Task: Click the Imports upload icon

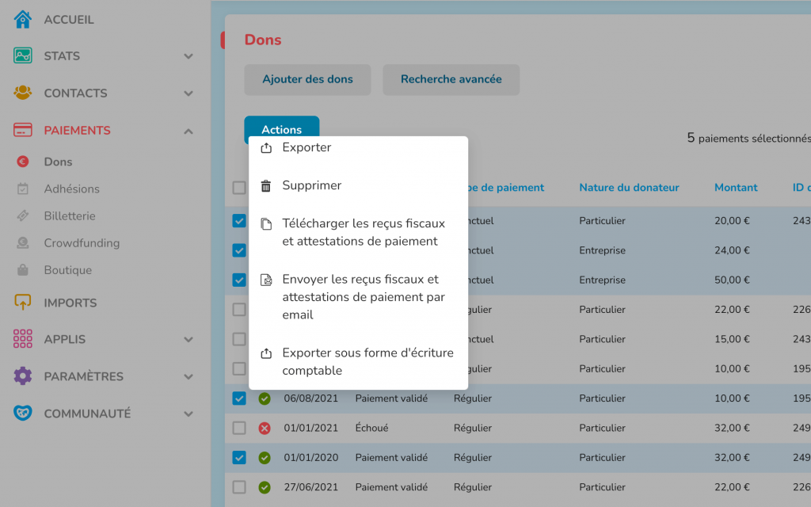Action: [23, 303]
